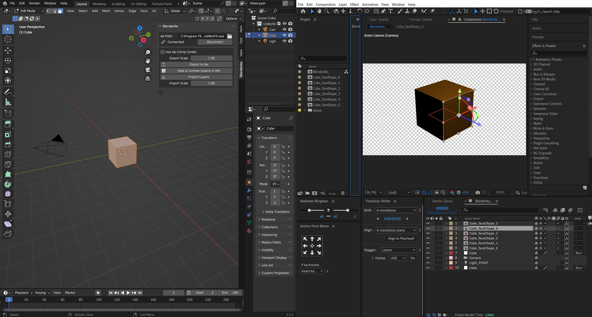Image resolution: width=592 pixels, height=317 pixels.
Task: Open After Effects Animation menu
Action: (370, 5)
